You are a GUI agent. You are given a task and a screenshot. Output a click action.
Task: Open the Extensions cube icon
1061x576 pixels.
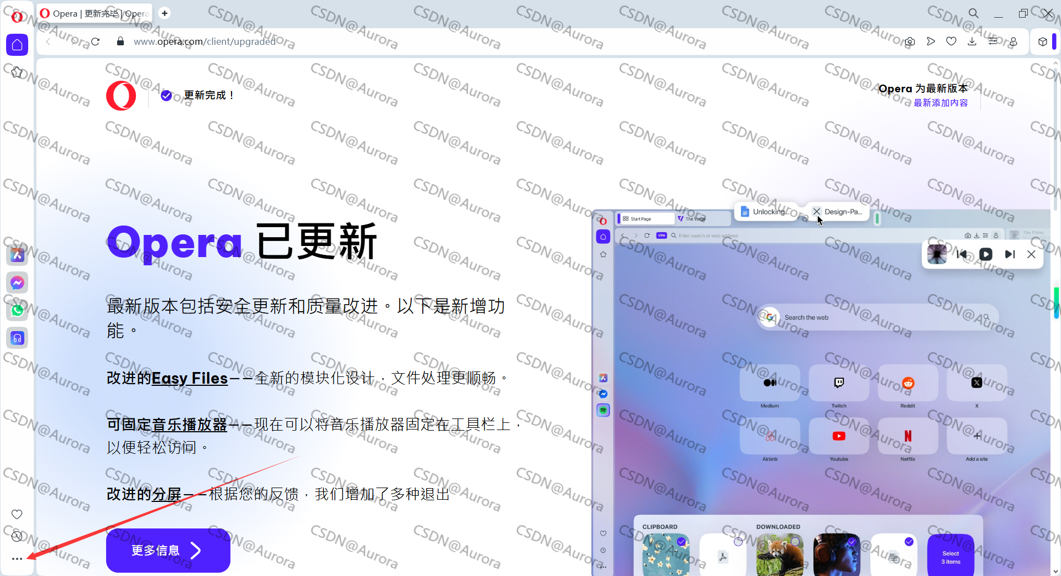[x=1043, y=41]
